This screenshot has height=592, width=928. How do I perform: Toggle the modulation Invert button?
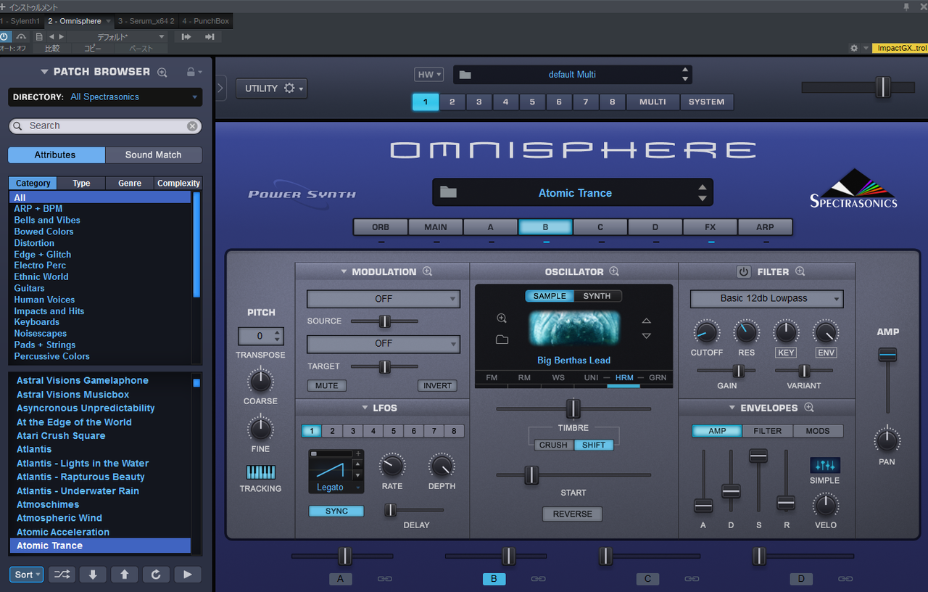[437, 386]
